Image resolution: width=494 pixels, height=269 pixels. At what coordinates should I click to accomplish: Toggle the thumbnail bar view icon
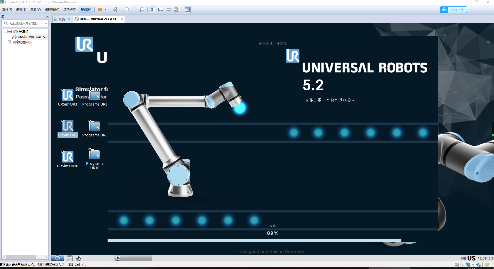click(x=161, y=10)
